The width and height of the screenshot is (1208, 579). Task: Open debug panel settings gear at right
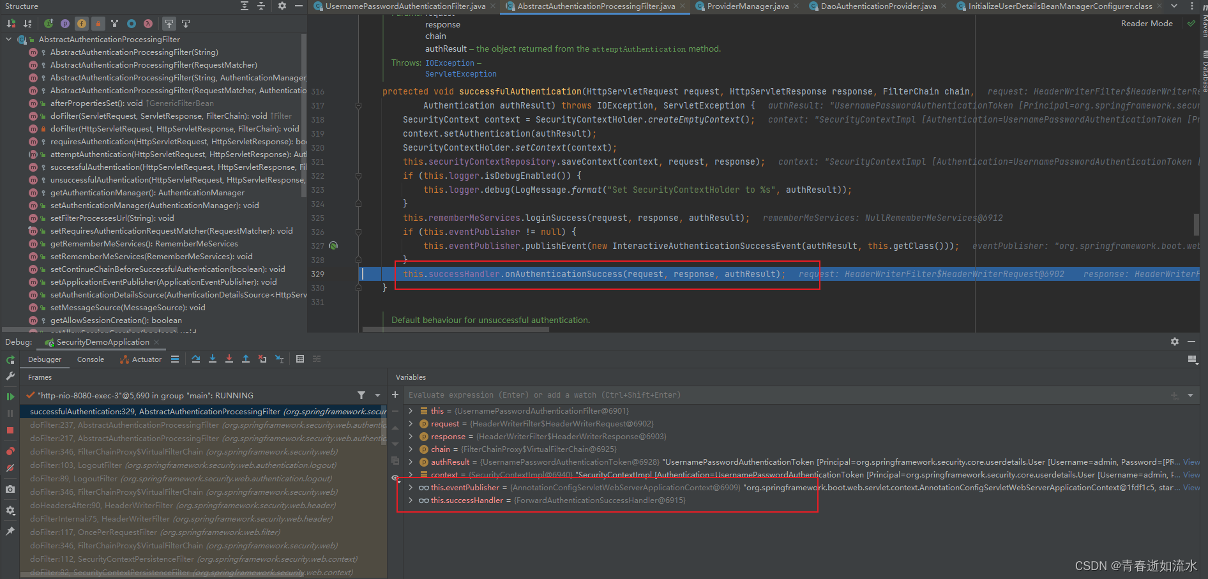(x=1175, y=342)
